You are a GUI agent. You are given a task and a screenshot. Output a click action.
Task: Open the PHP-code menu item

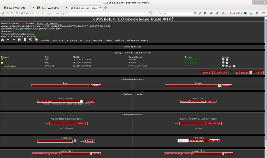tap(97, 41)
